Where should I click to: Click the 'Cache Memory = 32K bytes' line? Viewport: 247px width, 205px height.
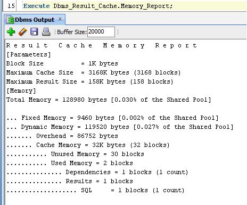click(88, 145)
